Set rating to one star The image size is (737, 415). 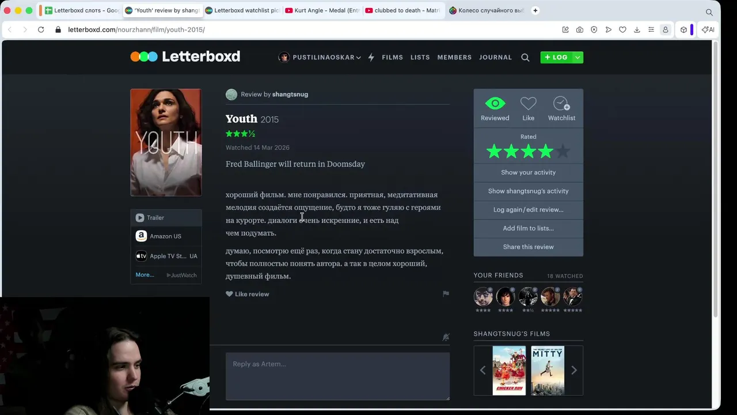click(x=494, y=152)
